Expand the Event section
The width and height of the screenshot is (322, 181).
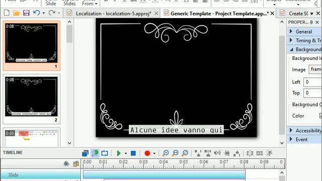[x=291, y=139]
